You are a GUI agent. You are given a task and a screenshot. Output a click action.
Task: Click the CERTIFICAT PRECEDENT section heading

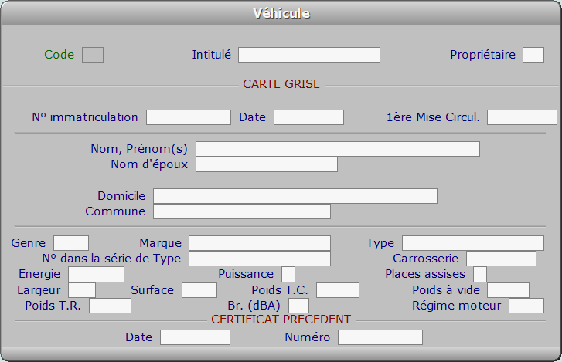[x=281, y=320]
